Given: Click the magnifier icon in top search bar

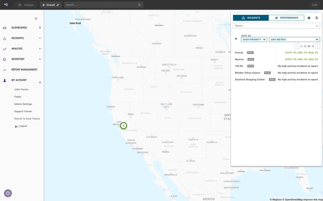Looking at the screenshot, I should [x=139, y=5].
